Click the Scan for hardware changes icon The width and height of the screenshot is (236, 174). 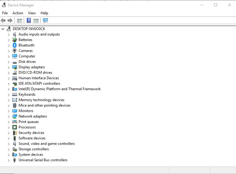(45, 20)
